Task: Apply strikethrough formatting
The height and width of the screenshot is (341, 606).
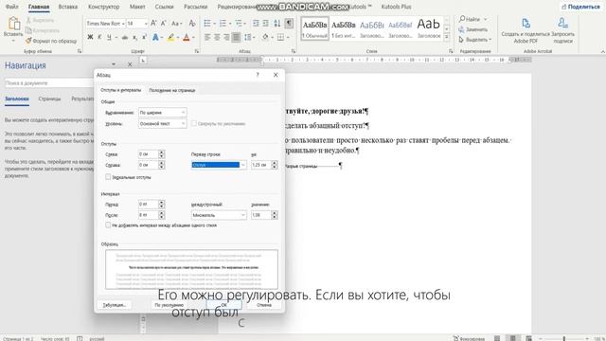Action: click(124, 38)
